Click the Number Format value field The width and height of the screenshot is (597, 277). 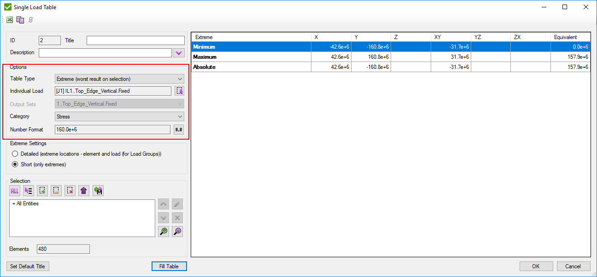click(x=113, y=130)
